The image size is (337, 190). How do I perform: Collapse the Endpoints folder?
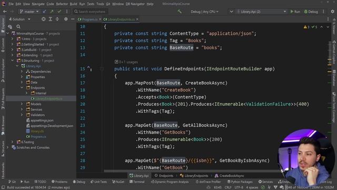point(22,88)
